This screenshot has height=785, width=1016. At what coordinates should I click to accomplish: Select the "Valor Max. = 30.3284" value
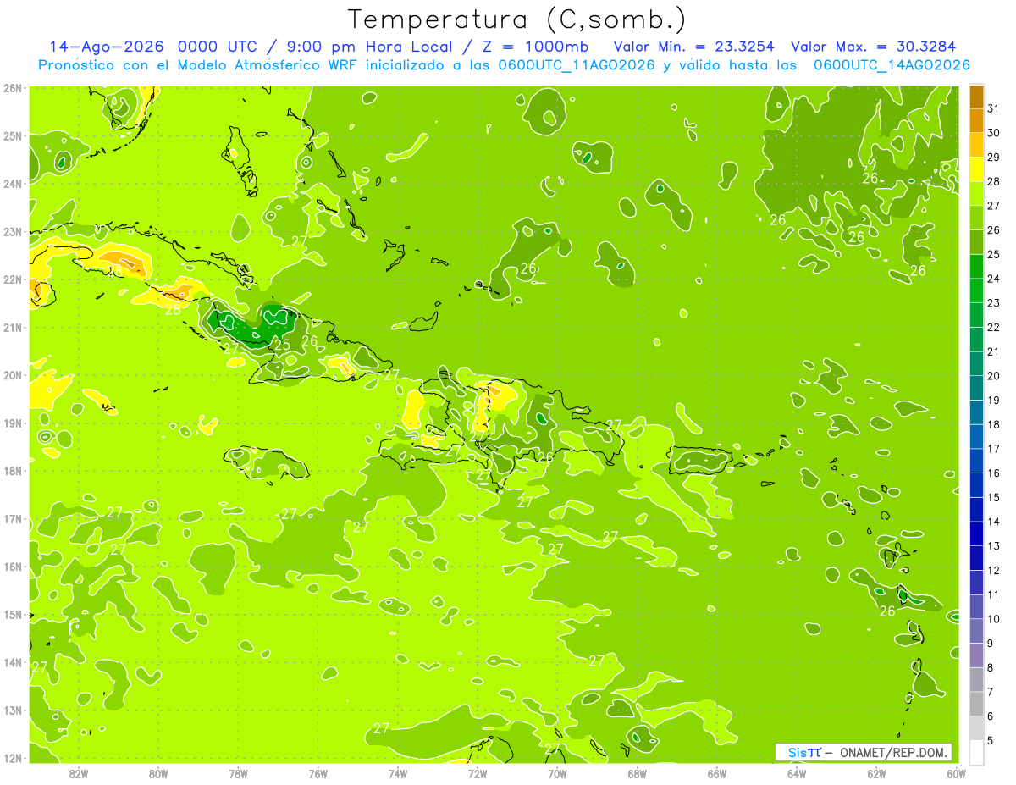tap(872, 47)
